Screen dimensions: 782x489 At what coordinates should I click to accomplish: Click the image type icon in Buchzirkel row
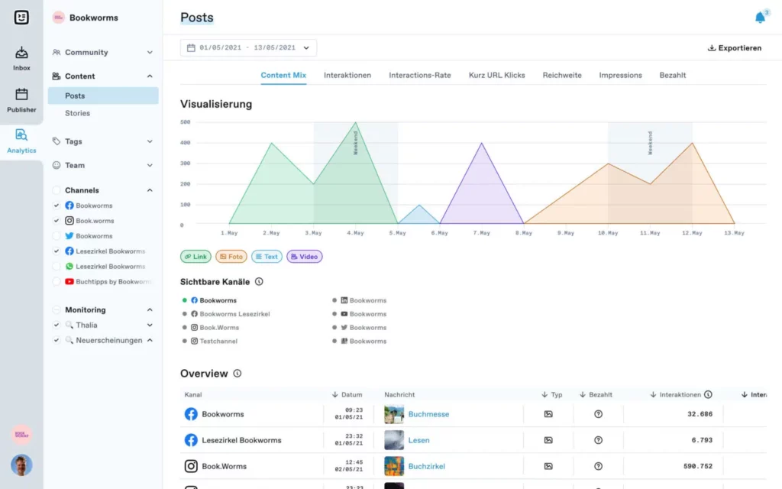click(x=548, y=466)
